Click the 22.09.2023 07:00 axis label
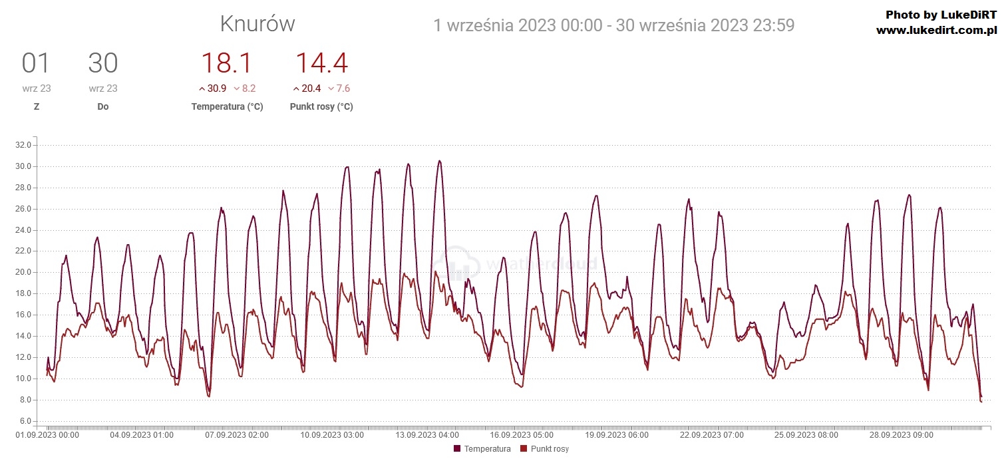The width and height of the screenshot is (1004, 461). 712,435
